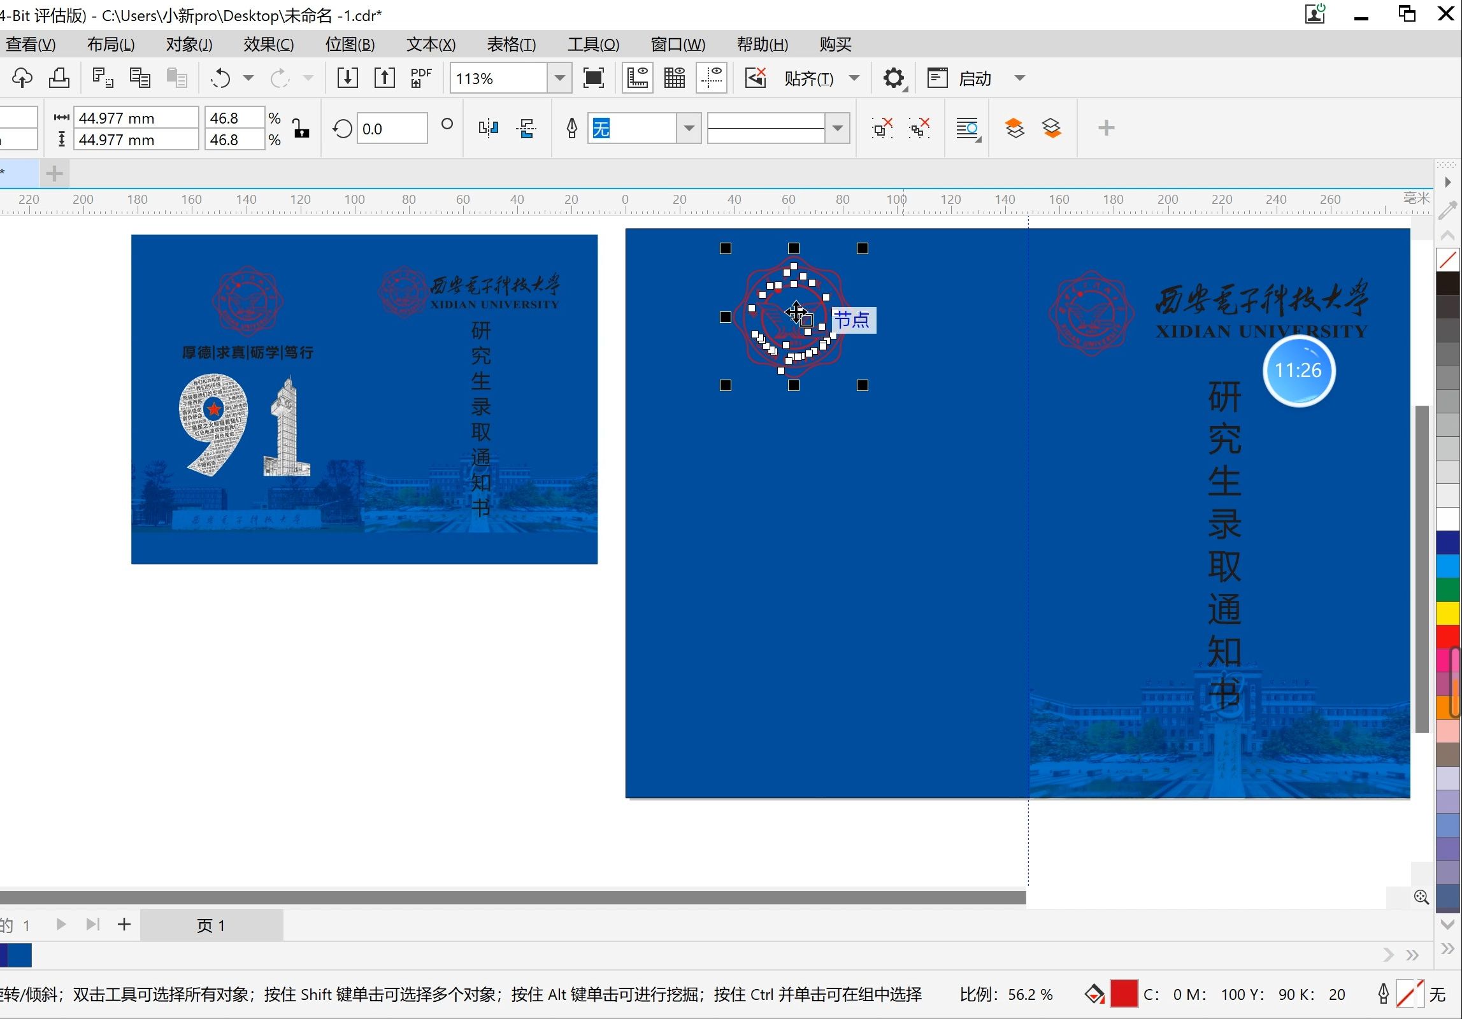Add a new document tab
This screenshot has width=1462, height=1019.
(55, 173)
